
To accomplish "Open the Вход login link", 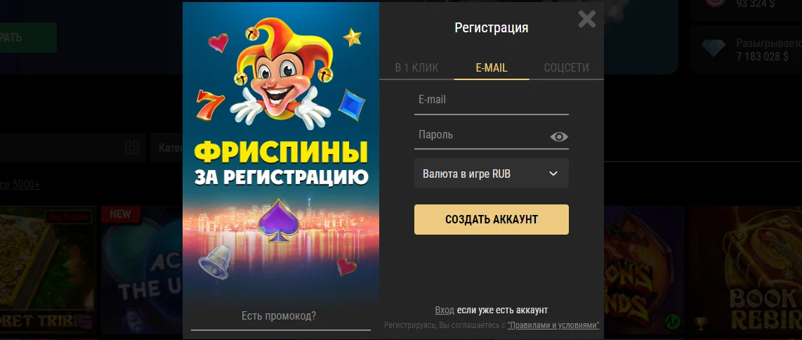I will click(445, 310).
